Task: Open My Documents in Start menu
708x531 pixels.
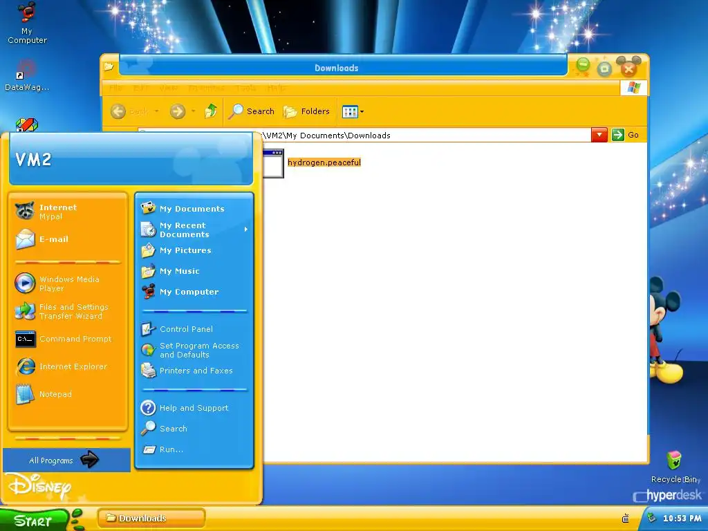Action: (194, 209)
